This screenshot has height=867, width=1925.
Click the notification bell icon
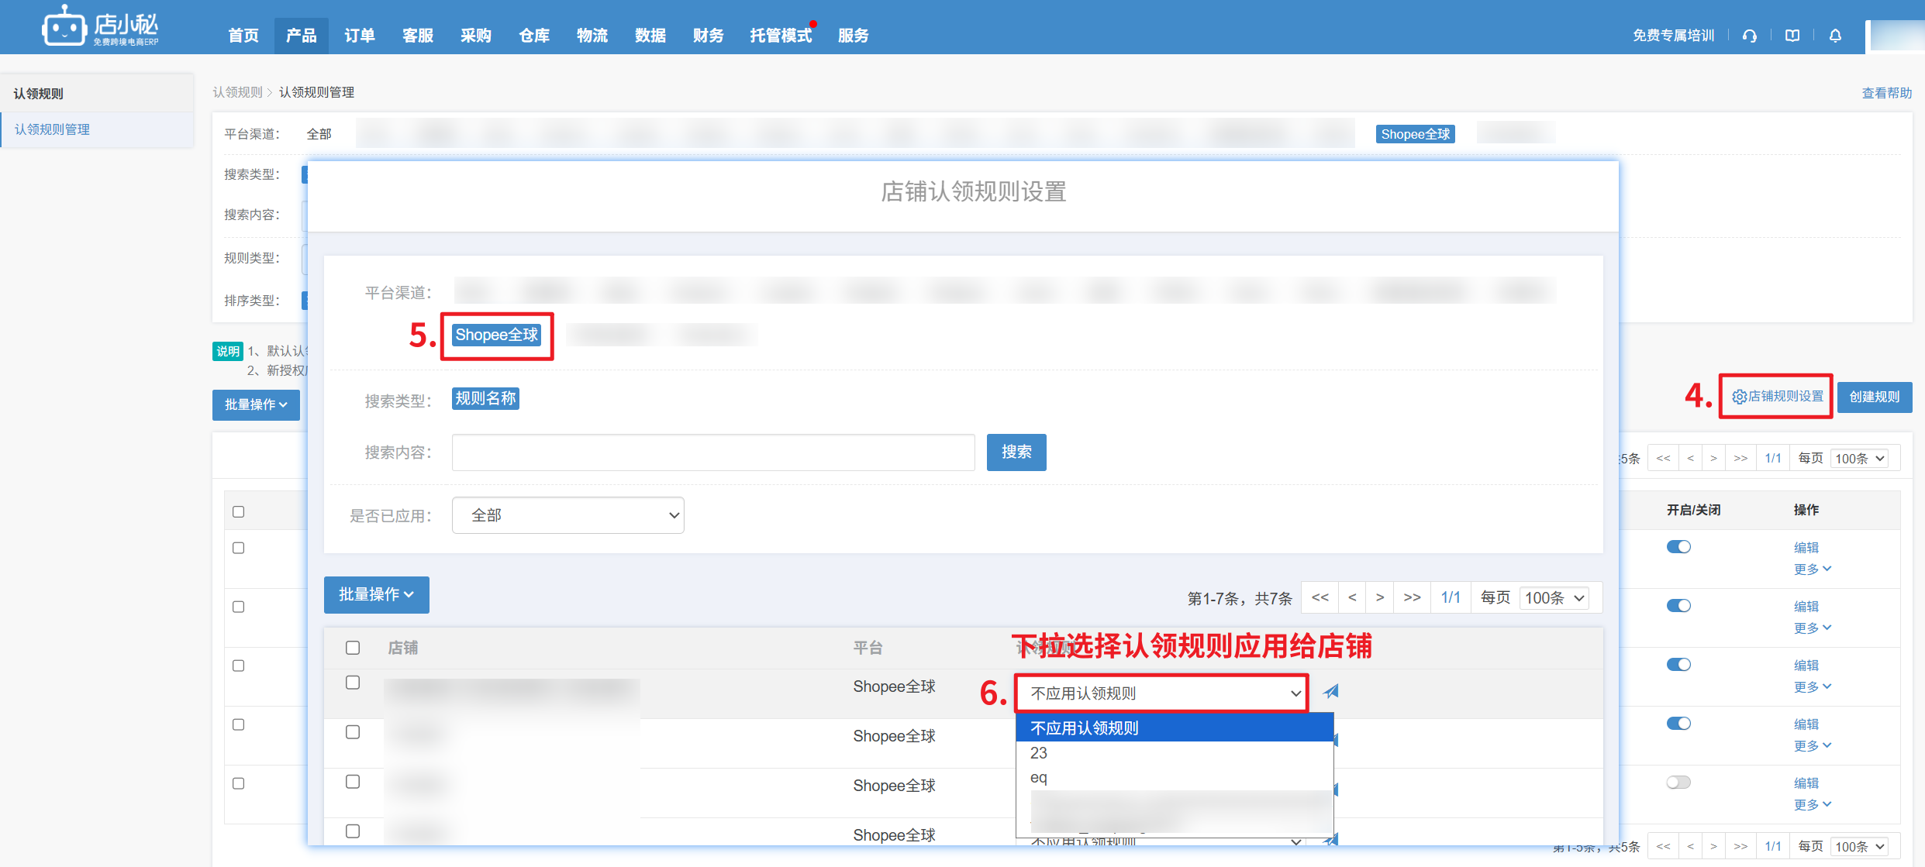[x=1835, y=36]
